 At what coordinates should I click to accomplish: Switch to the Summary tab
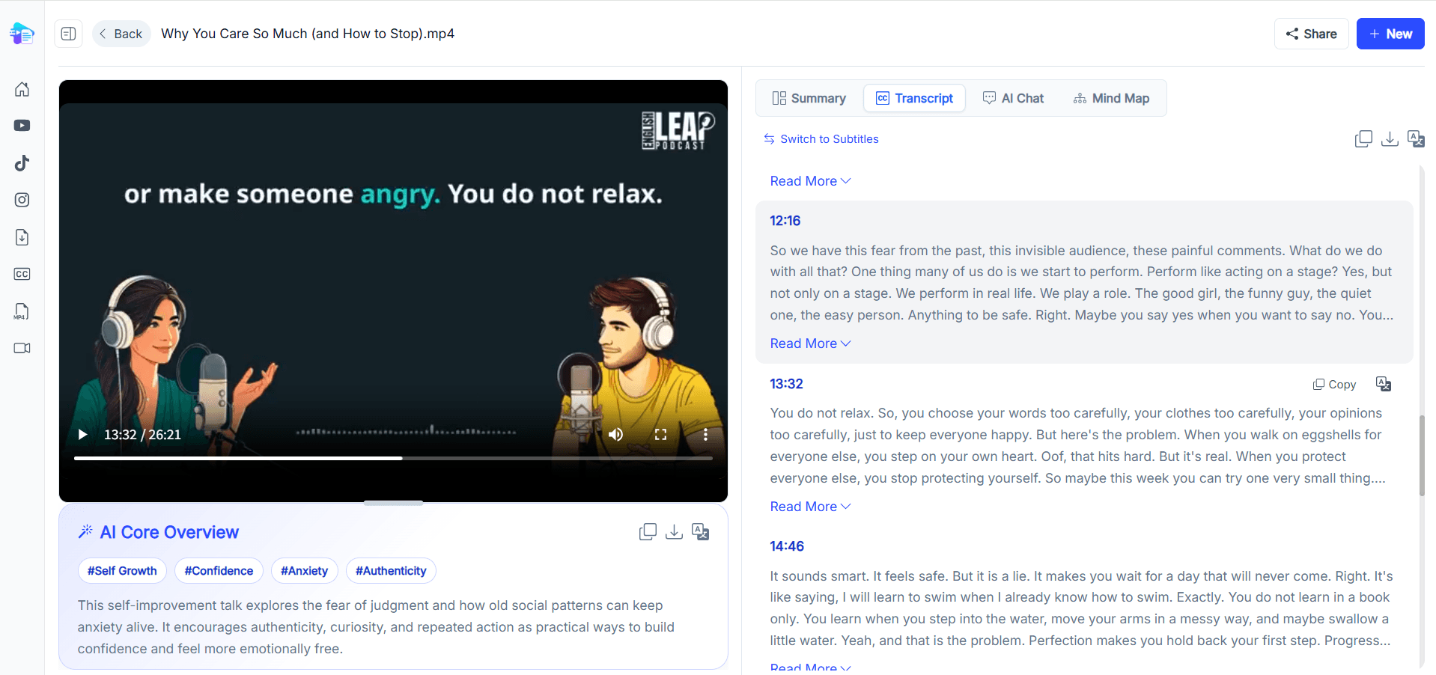(x=809, y=98)
